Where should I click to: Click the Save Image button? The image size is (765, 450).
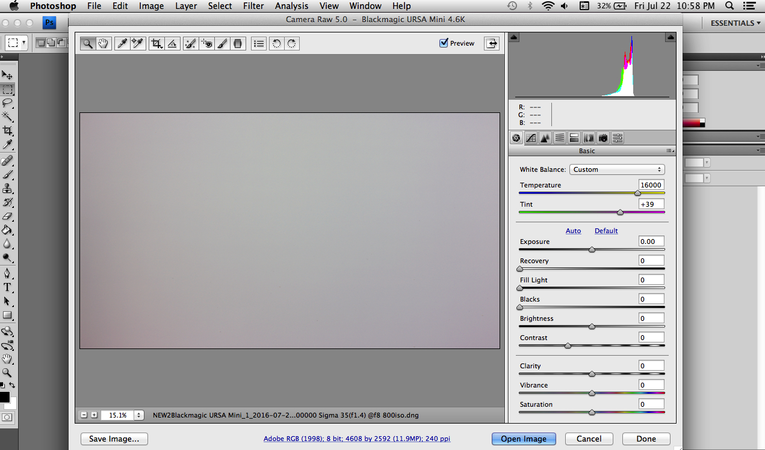click(x=114, y=439)
